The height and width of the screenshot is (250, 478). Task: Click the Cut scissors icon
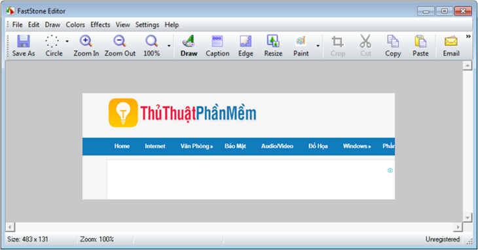point(365,41)
